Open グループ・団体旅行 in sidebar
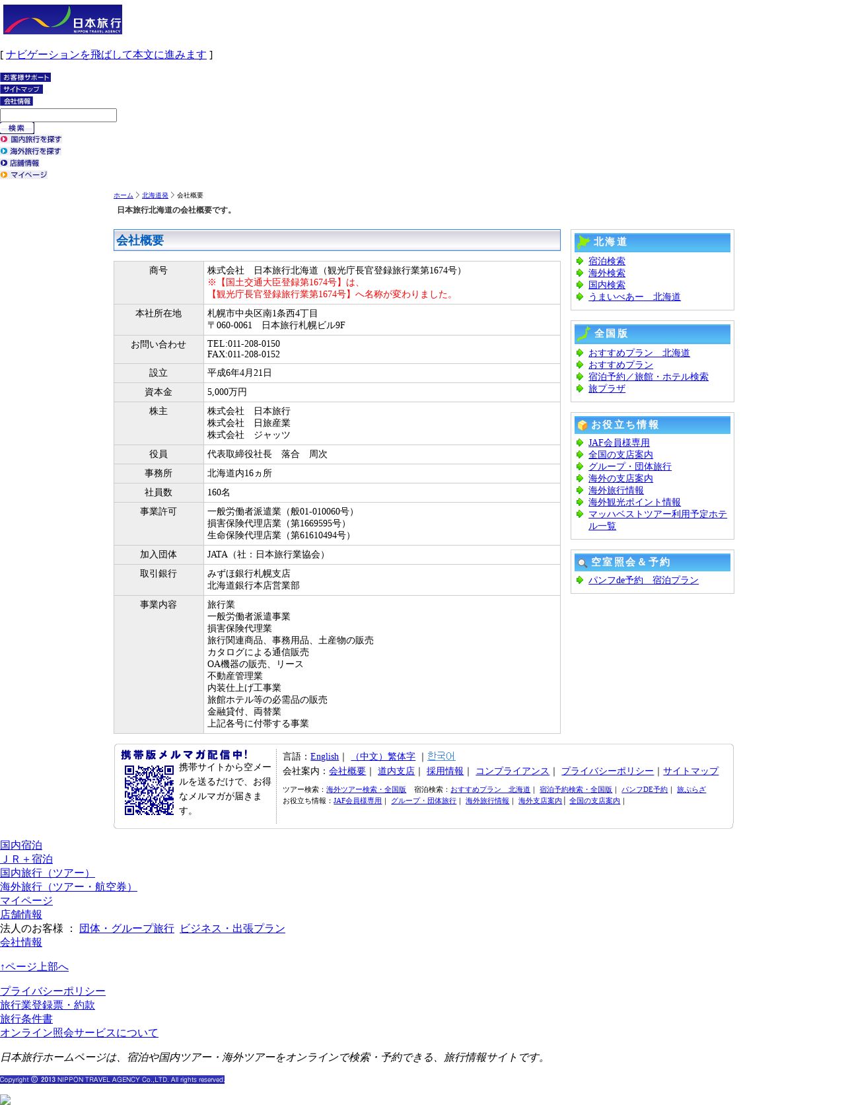848x1105 pixels. 630,466
